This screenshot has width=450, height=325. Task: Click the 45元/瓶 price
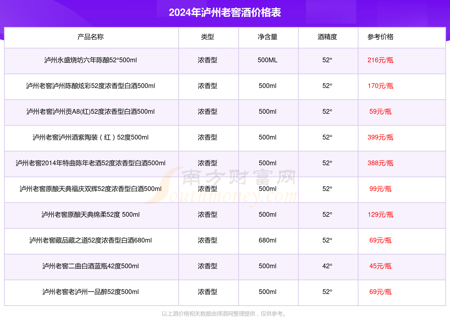380,266
